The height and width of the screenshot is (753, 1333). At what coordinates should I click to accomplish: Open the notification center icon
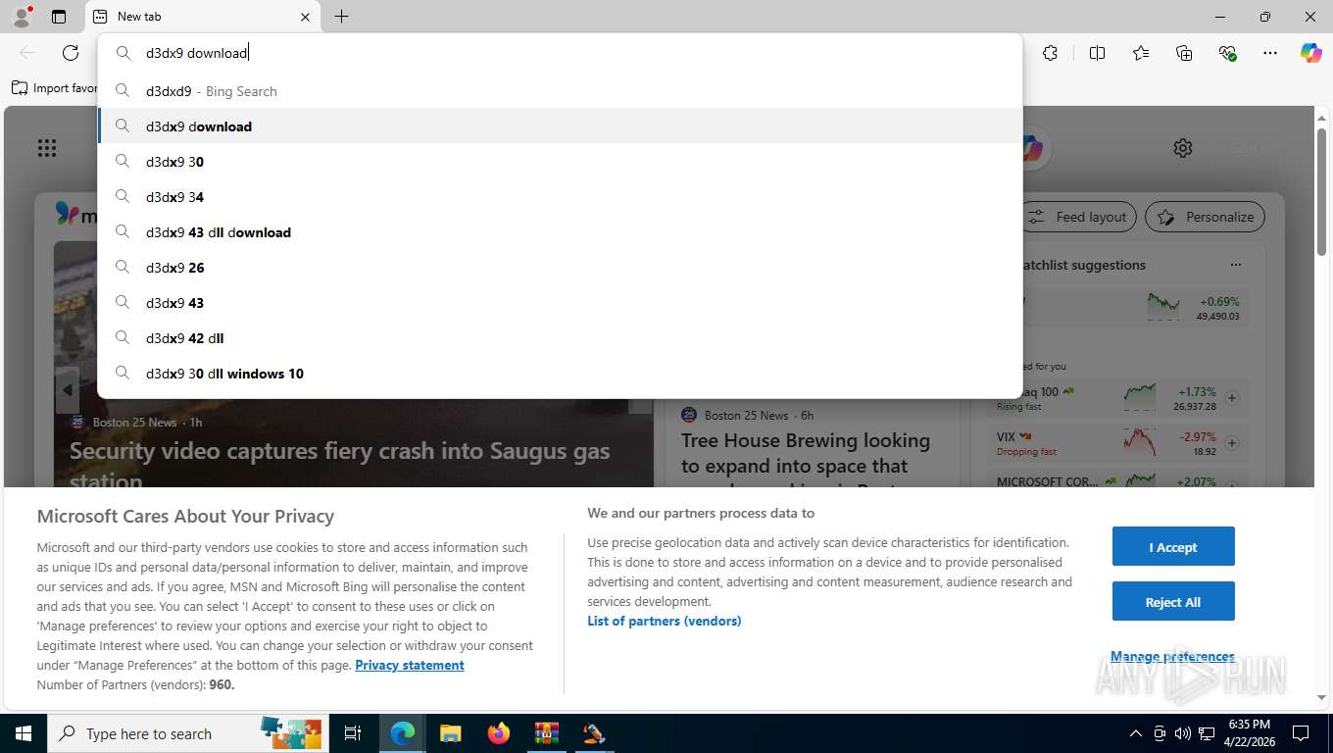click(x=1301, y=733)
